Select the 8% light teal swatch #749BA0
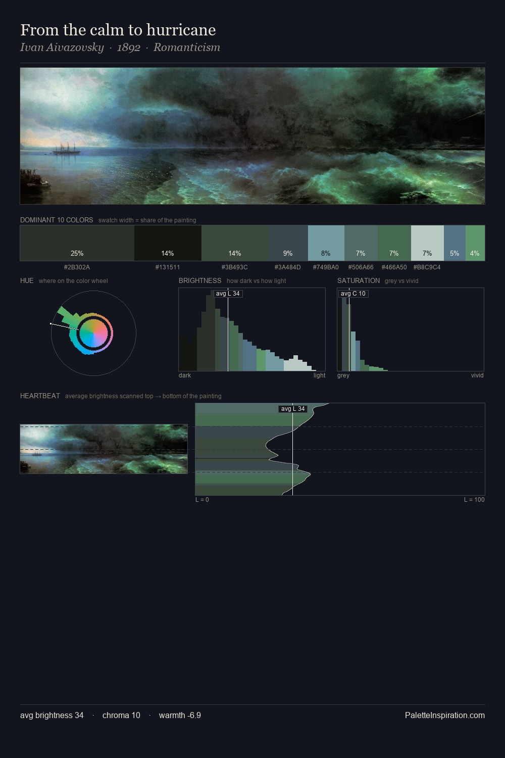Viewport: 505px width, 758px height. coord(326,243)
